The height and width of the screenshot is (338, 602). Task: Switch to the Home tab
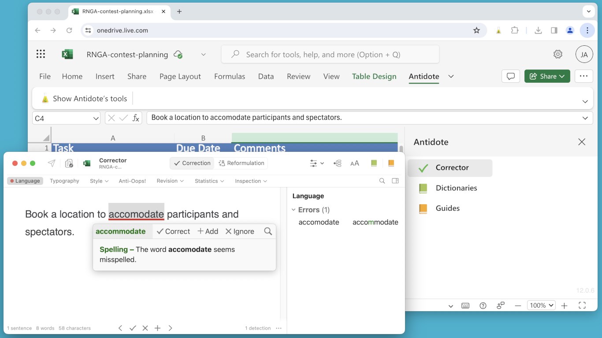(72, 76)
